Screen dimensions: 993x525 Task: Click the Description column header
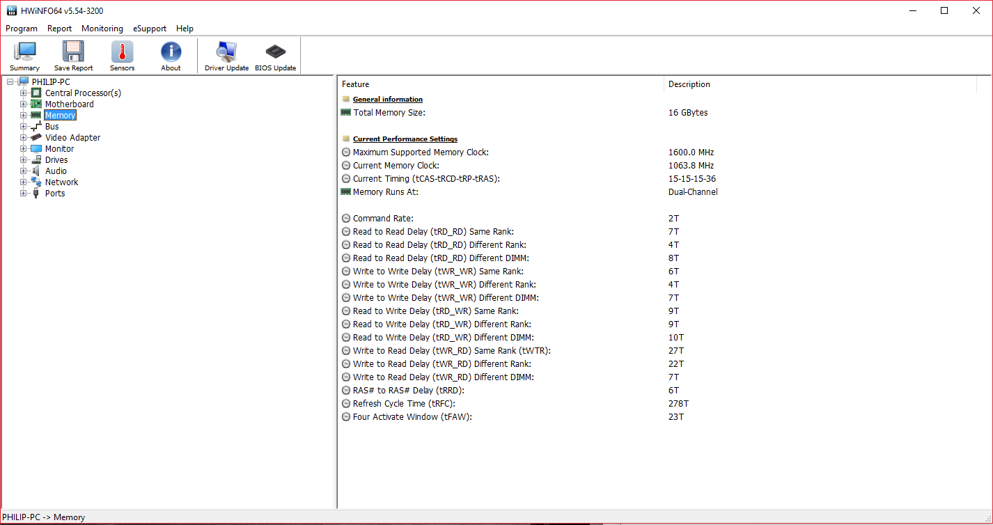pyautogui.click(x=820, y=84)
